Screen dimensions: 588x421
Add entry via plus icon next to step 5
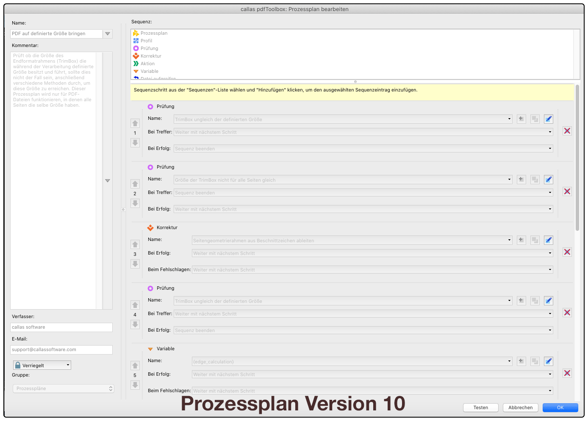pos(521,361)
